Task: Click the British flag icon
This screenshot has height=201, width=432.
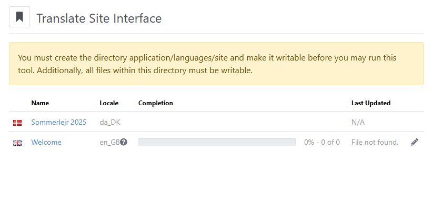Action: point(17,143)
